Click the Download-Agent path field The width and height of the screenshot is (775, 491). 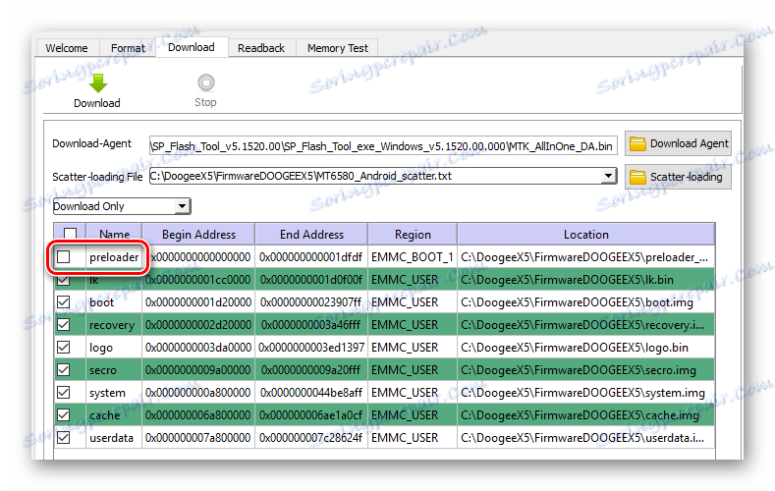[383, 146]
